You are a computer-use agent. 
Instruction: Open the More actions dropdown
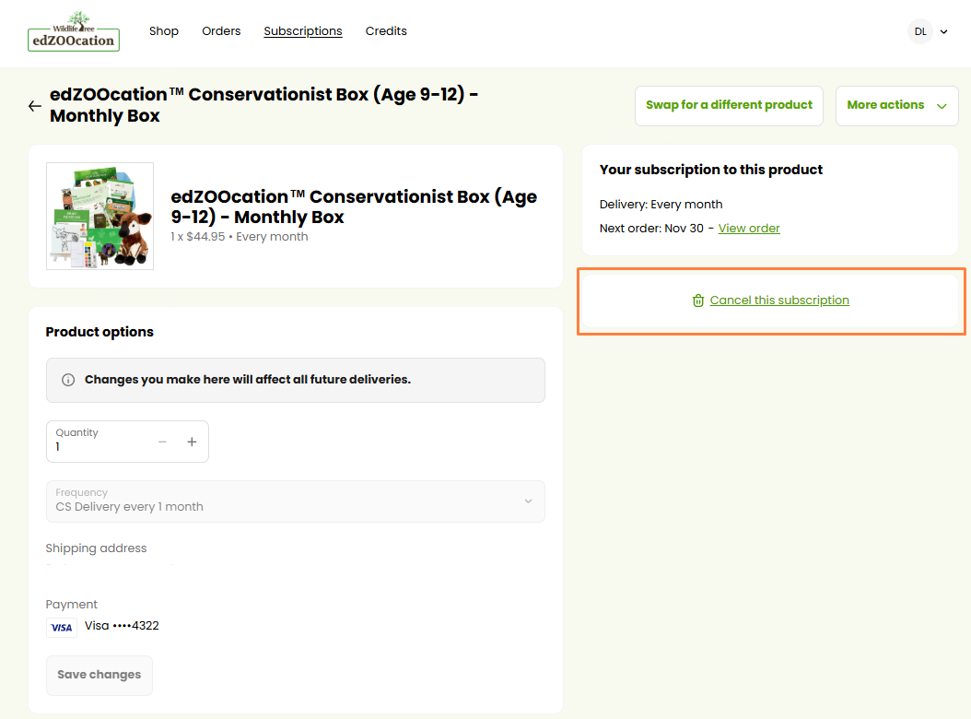click(896, 105)
